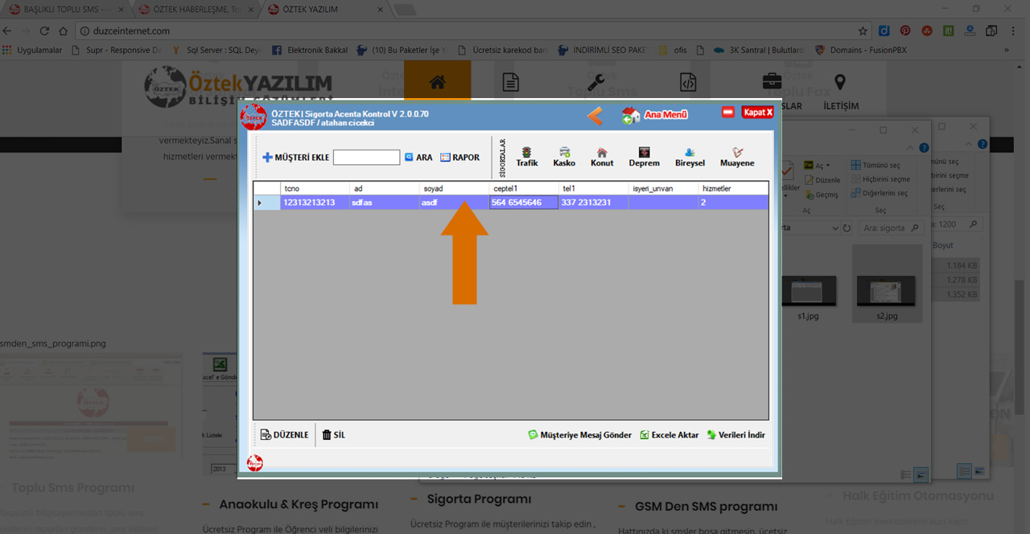Click Öztek logo in the status bar
The height and width of the screenshot is (534, 1030).
tap(255, 463)
